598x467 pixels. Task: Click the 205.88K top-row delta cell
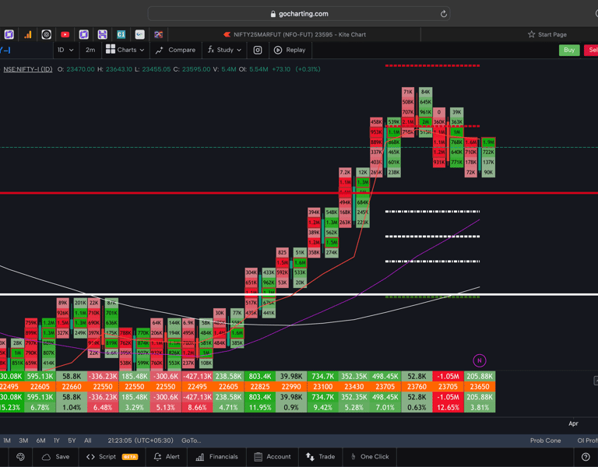pyautogui.click(x=480, y=377)
